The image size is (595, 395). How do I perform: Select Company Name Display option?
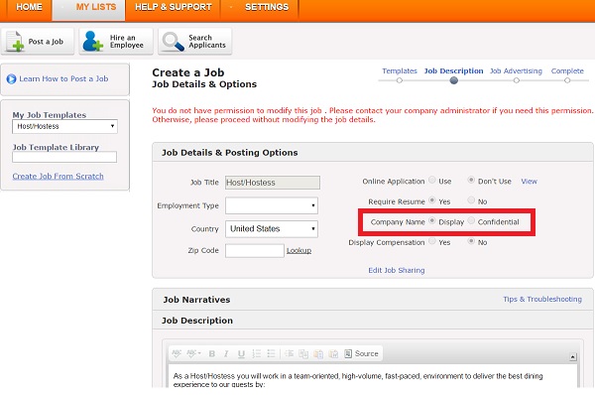(432, 220)
